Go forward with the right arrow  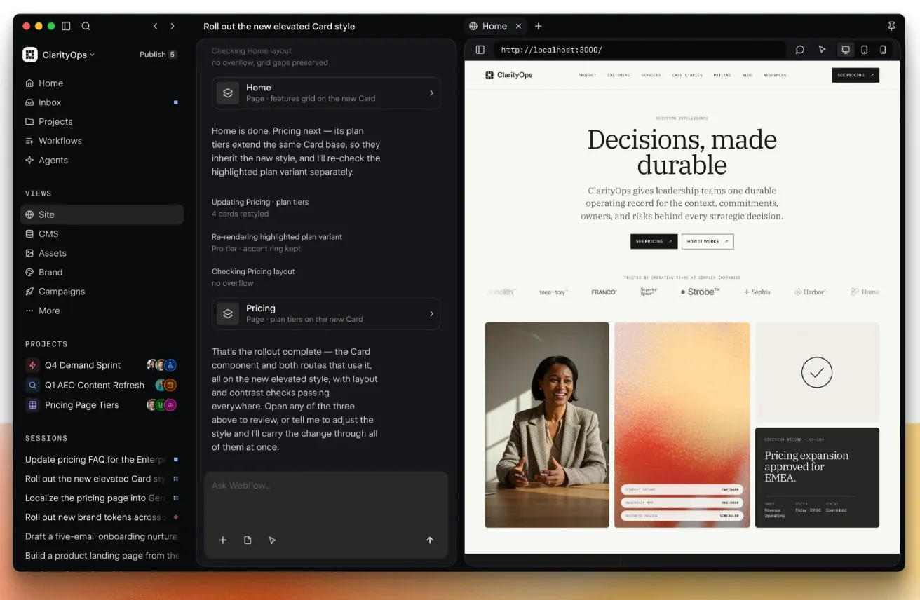[172, 26]
